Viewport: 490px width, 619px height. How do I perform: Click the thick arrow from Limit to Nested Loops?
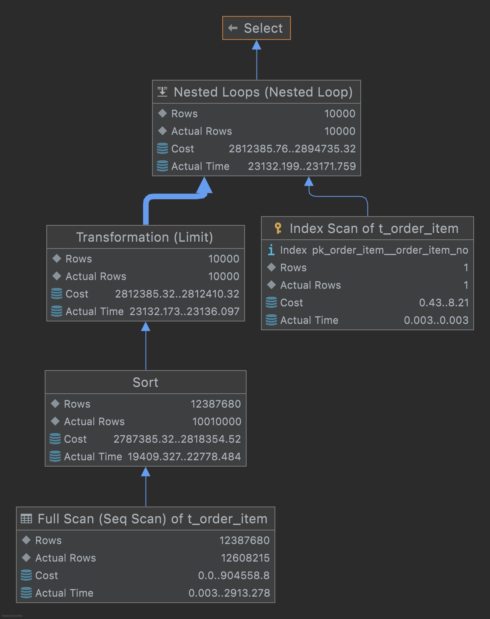pos(176,195)
